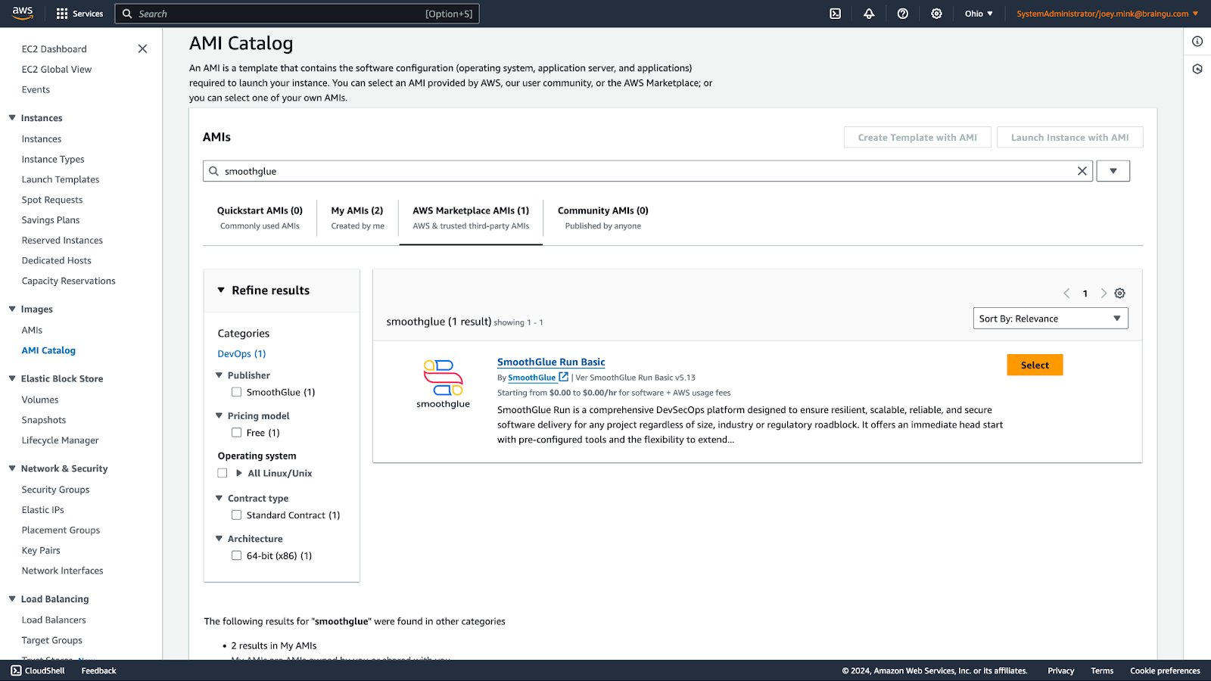Viewport: 1211px width, 681px height.
Task: Open Security Groups in sidebar
Action: point(55,490)
